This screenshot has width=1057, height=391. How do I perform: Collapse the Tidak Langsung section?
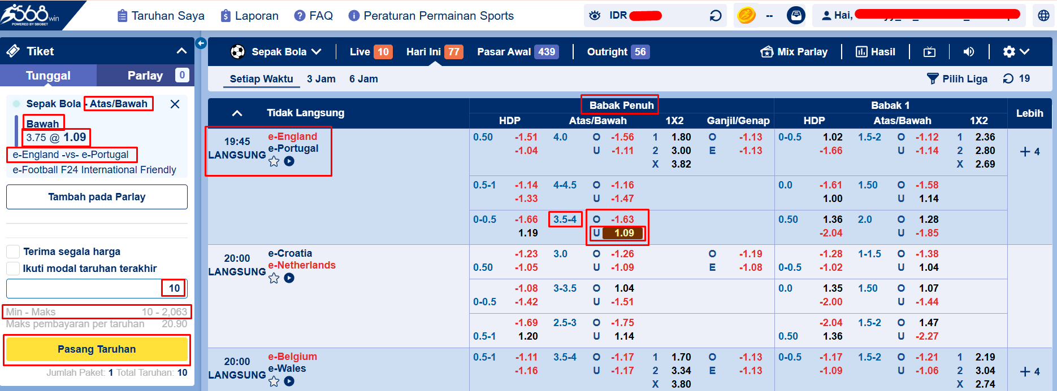pos(237,113)
